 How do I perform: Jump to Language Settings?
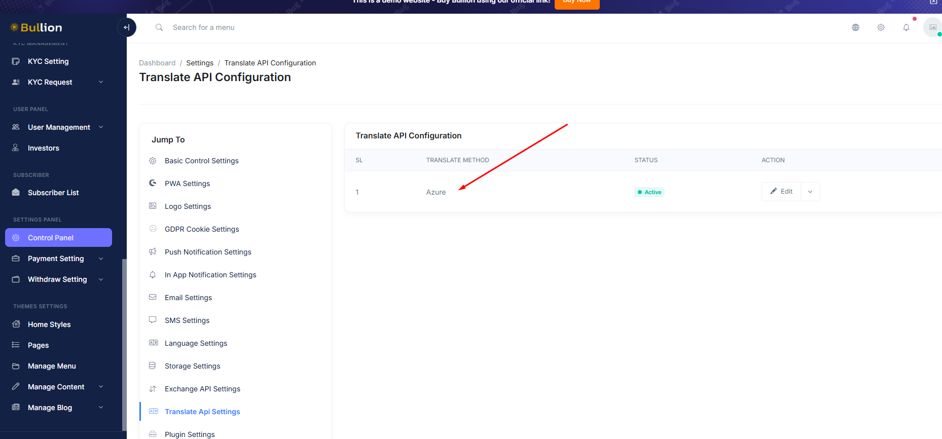pyautogui.click(x=196, y=343)
